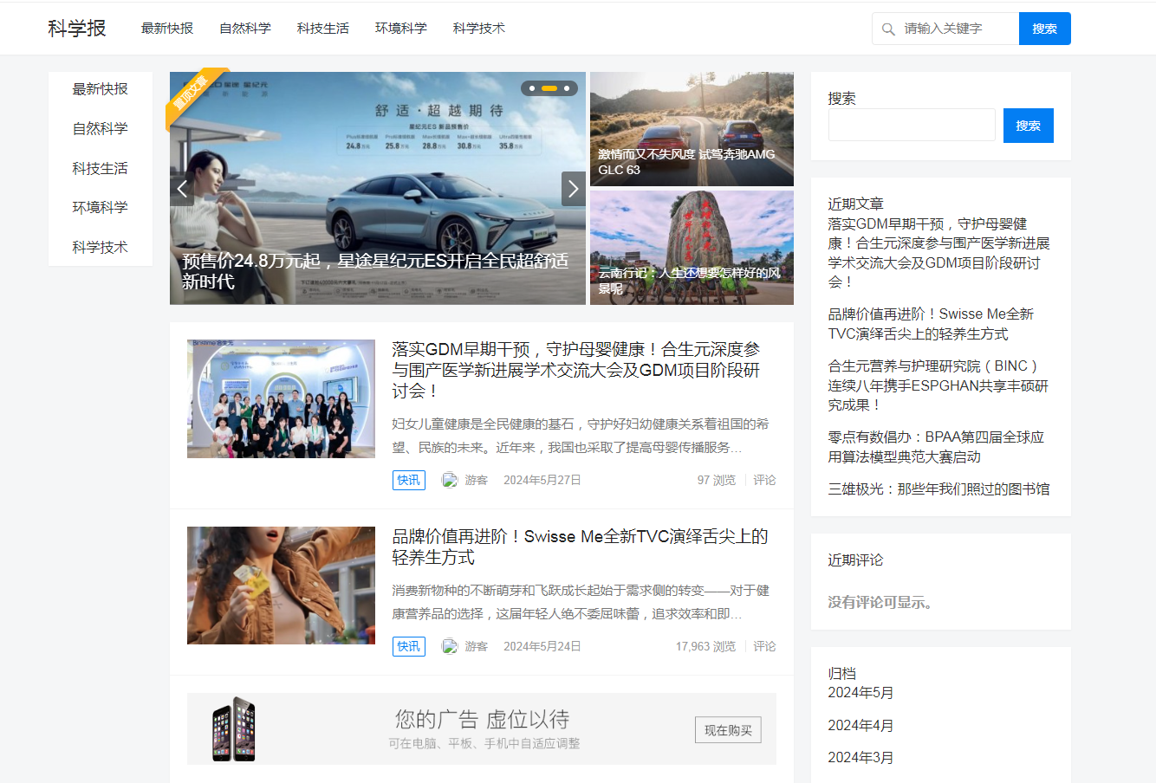The height and width of the screenshot is (783, 1156).
Task: Open the 科学报 site logo
Action: pos(77,29)
